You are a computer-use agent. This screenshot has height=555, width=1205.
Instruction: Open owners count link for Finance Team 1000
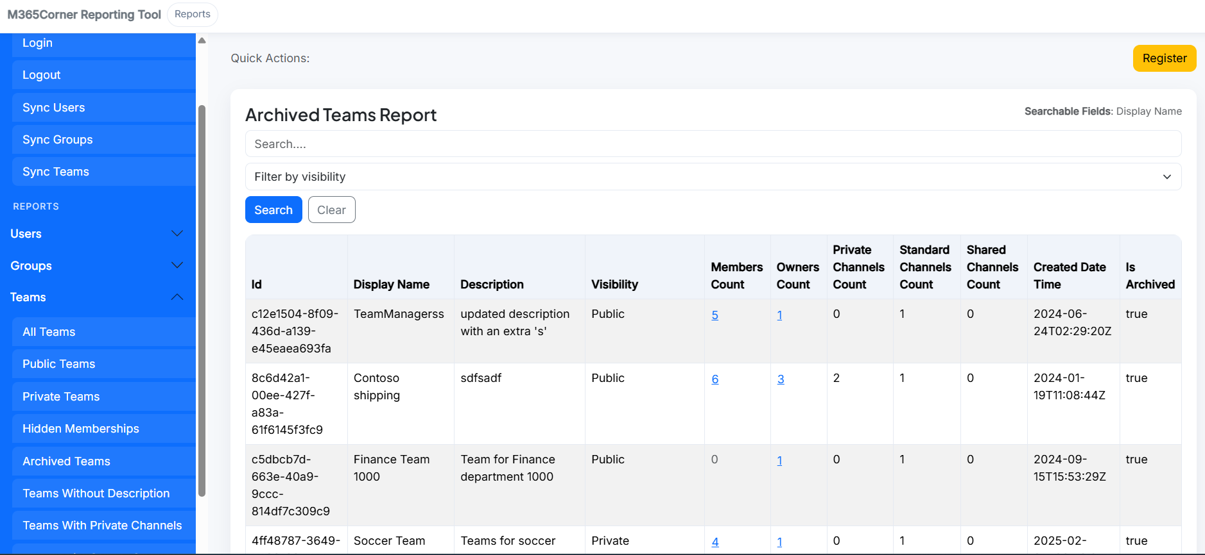tap(779, 461)
